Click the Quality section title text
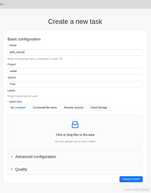This screenshot has height=193, width=151. (21, 169)
